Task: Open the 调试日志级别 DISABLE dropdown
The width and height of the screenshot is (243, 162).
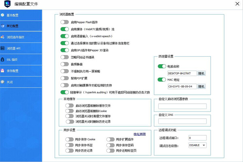Action: pyautogui.click(x=198, y=145)
